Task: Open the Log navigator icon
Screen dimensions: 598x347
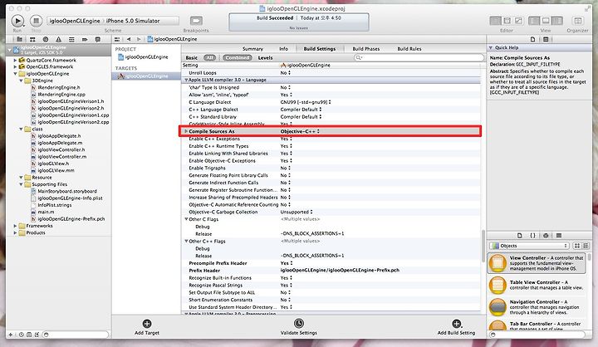Action: pyautogui.click(x=98, y=39)
